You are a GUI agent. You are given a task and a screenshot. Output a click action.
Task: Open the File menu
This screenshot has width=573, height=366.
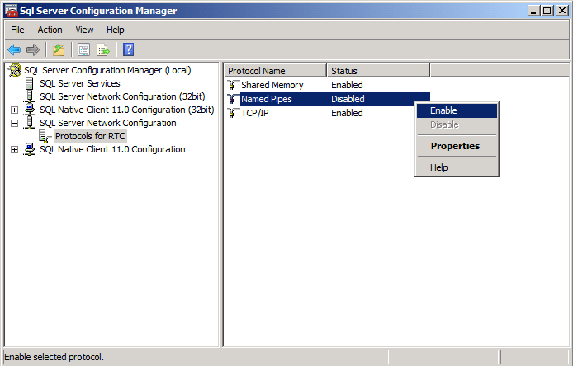17,30
